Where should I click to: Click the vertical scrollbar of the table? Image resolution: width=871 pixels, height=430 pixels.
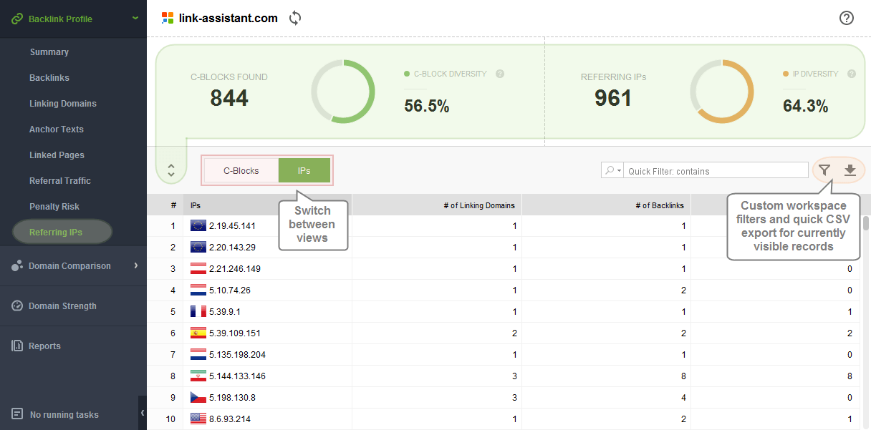pos(865,223)
